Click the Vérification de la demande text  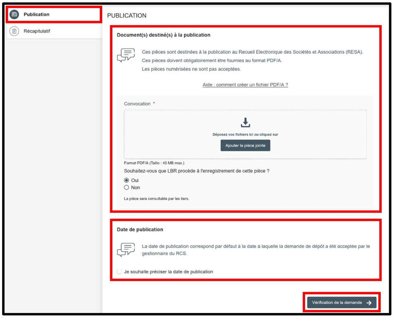(x=337, y=303)
